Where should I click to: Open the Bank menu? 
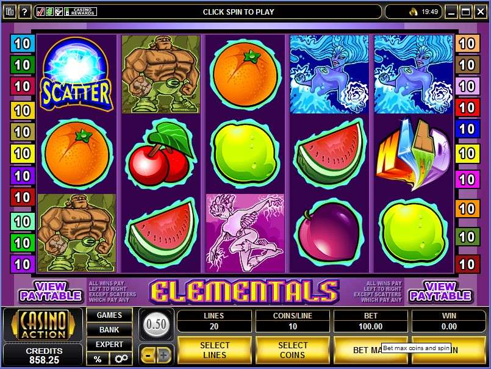click(109, 329)
